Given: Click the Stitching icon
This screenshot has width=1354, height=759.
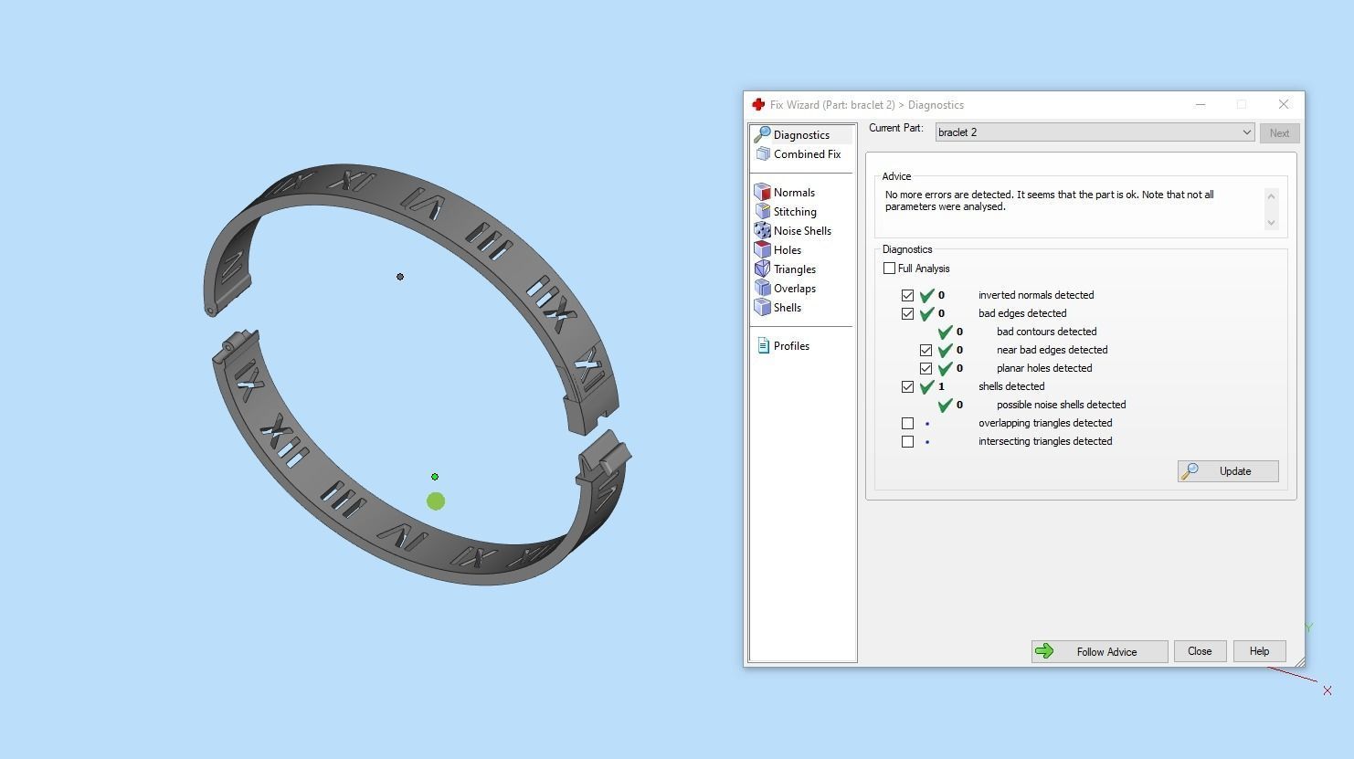Looking at the screenshot, I should coord(763,211).
